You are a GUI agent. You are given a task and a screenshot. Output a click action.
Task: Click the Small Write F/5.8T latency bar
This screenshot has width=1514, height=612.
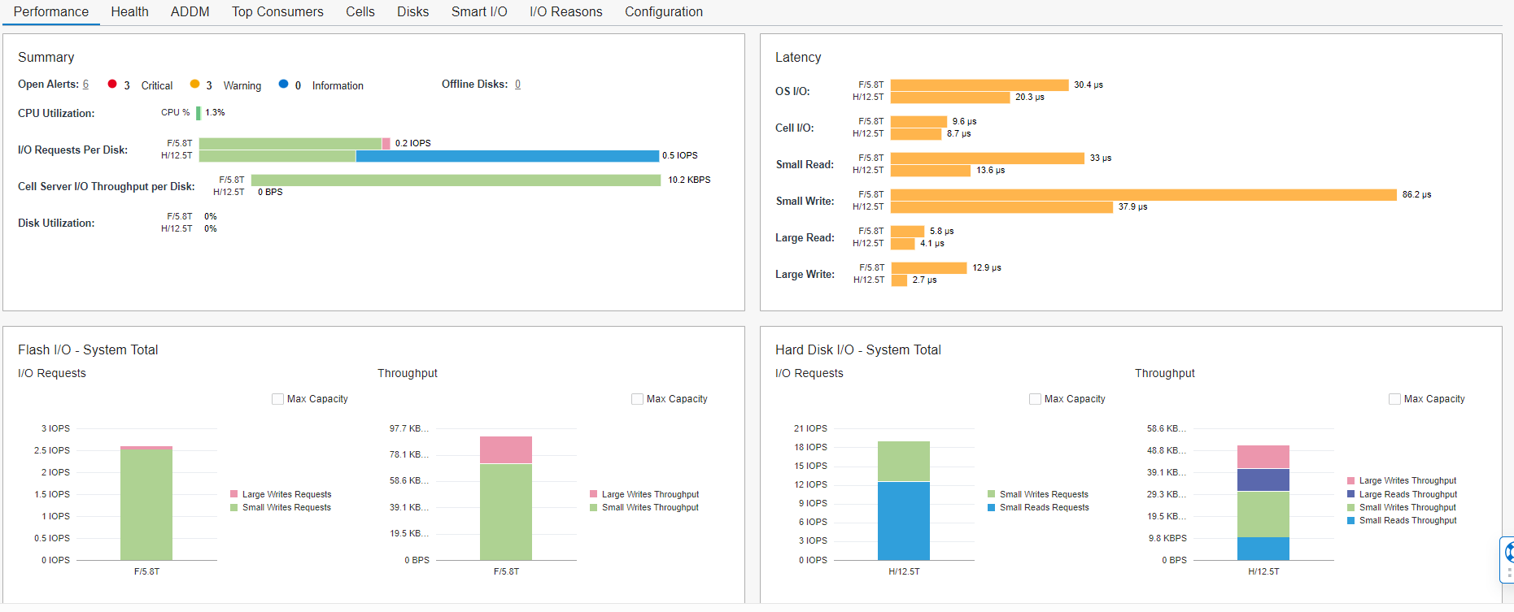tap(1143, 195)
